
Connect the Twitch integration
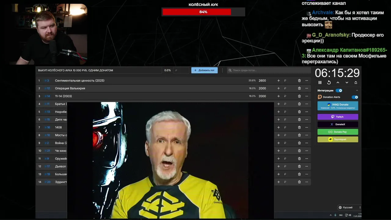(338, 117)
